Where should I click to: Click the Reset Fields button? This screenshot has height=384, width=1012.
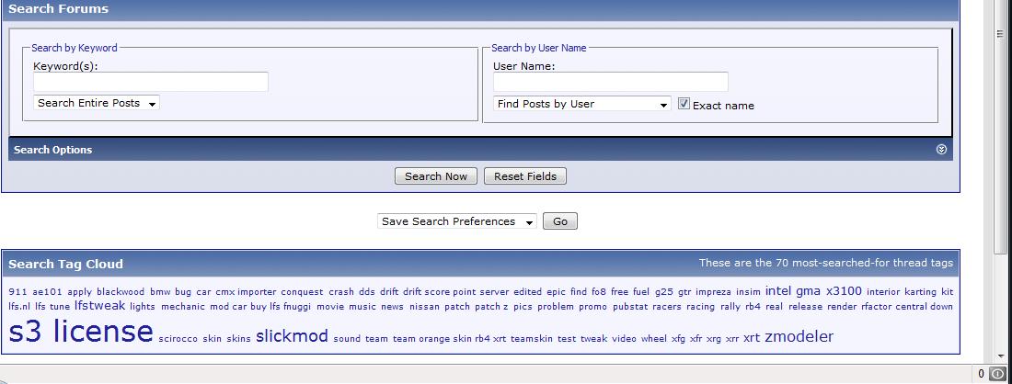point(524,176)
